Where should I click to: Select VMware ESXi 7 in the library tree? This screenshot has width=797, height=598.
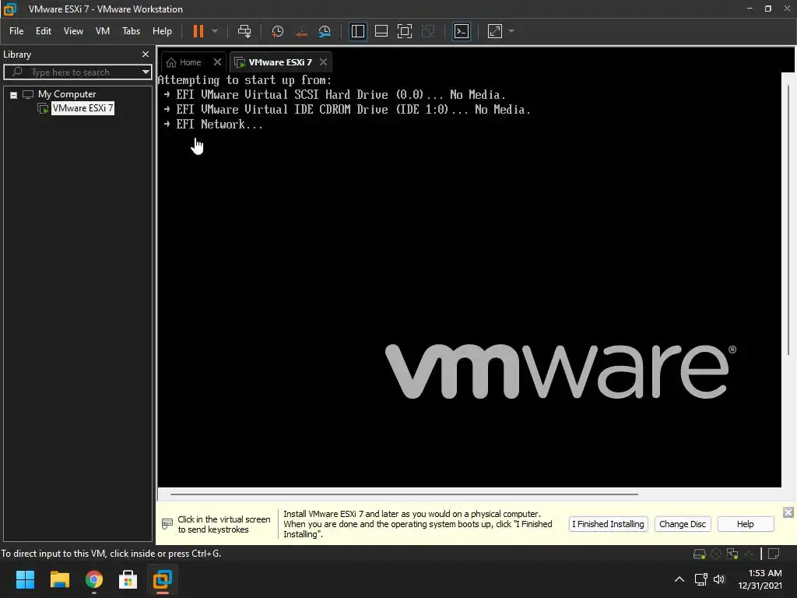83,108
